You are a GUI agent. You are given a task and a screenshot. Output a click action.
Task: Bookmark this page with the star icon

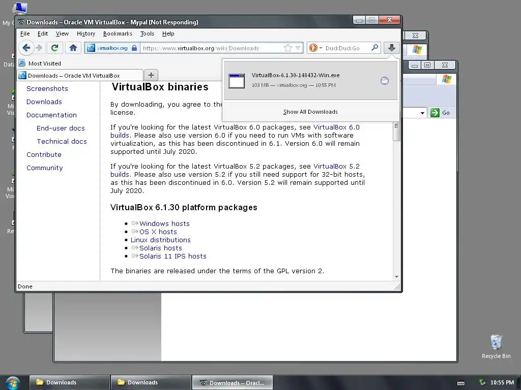point(288,48)
